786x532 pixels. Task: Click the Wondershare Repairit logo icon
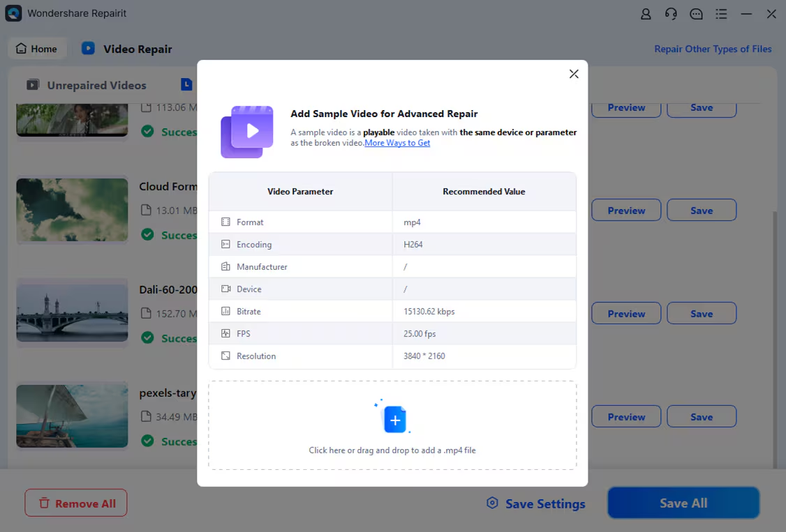click(x=13, y=13)
